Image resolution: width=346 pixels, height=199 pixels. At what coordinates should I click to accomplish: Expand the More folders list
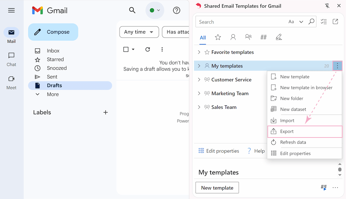coord(70,94)
